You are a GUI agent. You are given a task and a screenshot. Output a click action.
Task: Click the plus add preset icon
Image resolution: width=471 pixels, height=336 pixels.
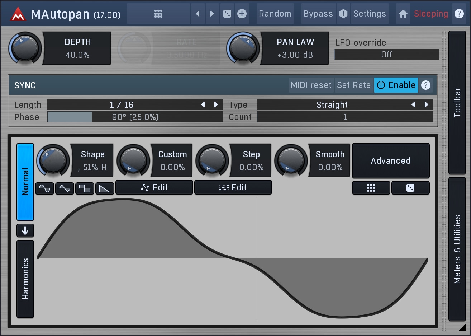click(242, 14)
